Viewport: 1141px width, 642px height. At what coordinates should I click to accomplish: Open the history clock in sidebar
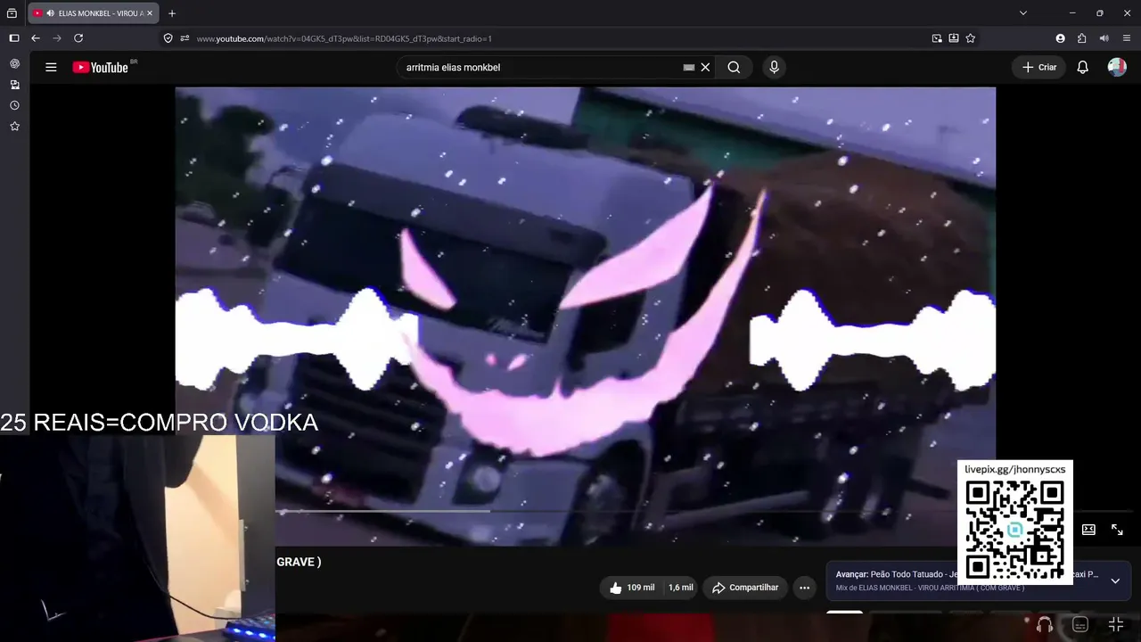[x=14, y=105]
